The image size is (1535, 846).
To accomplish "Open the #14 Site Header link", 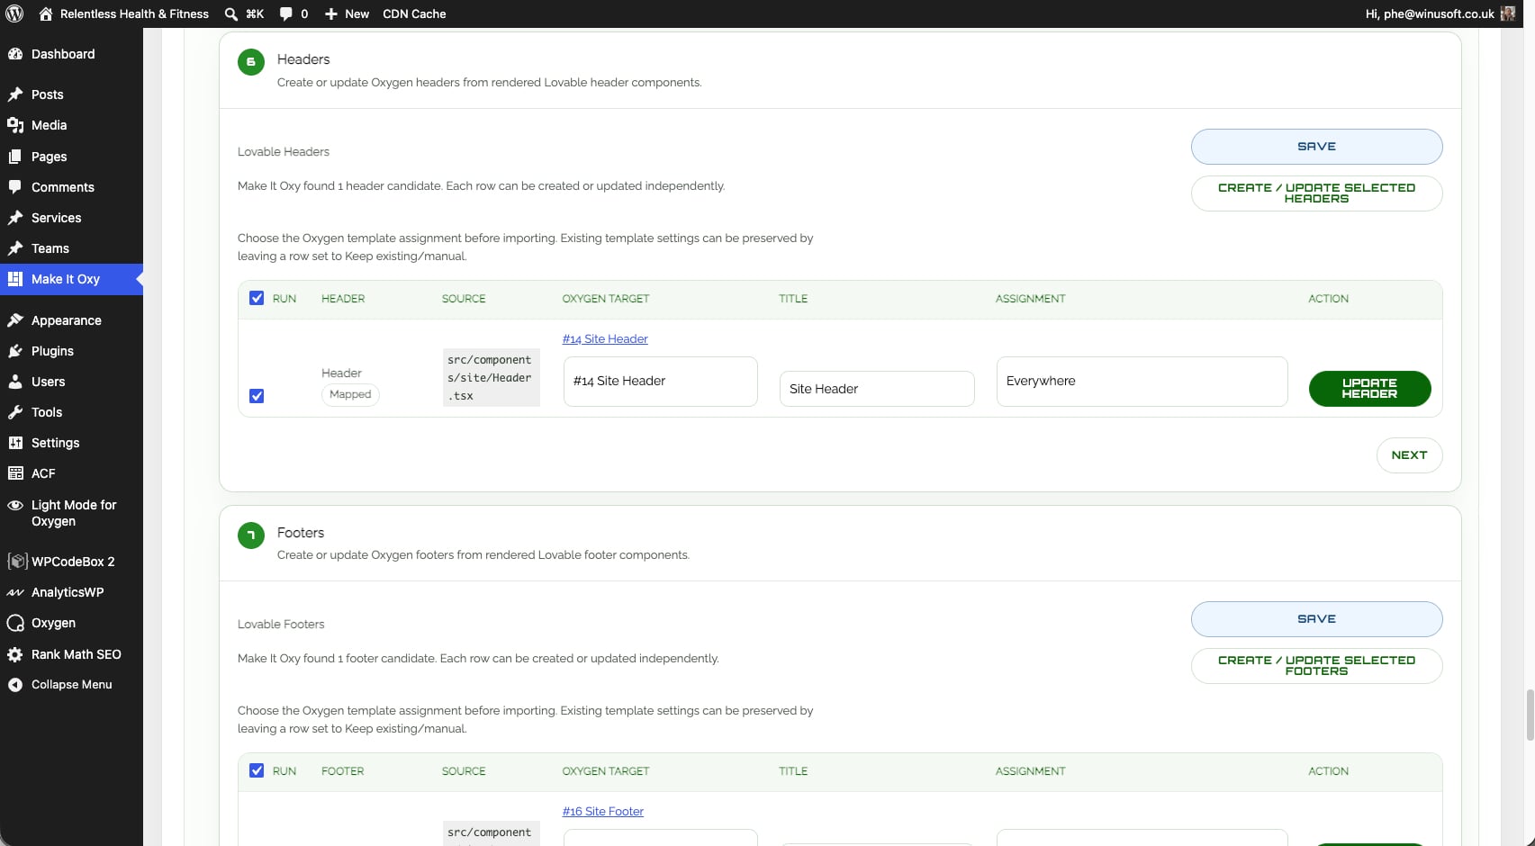I will click(x=605, y=339).
